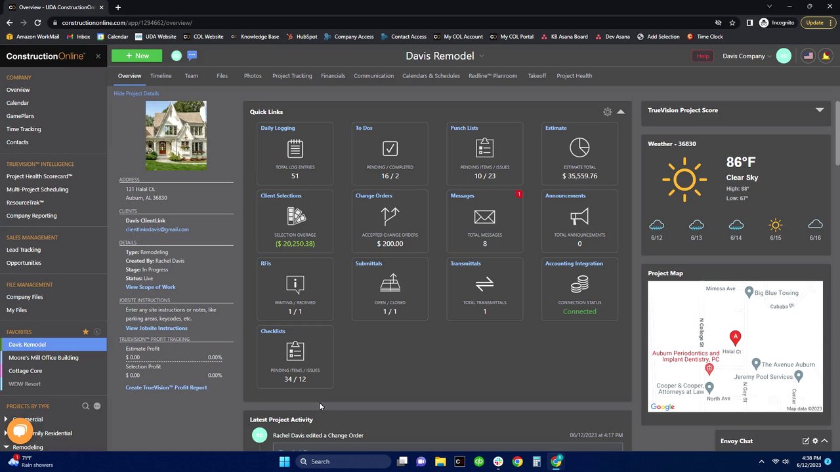
Task: Open the Photos tab
Action: [x=253, y=76]
